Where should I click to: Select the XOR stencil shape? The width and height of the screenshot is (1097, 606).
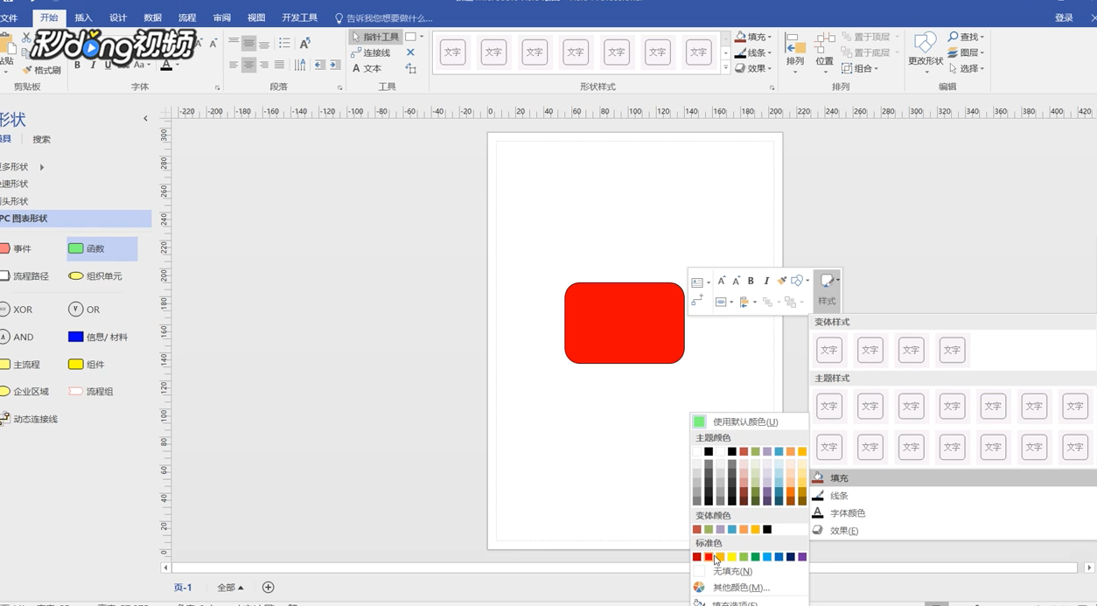[x=16, y=310]
